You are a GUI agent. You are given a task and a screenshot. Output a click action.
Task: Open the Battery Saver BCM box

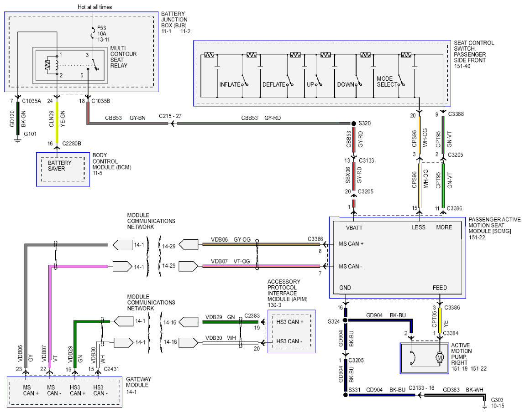(63, 170)
